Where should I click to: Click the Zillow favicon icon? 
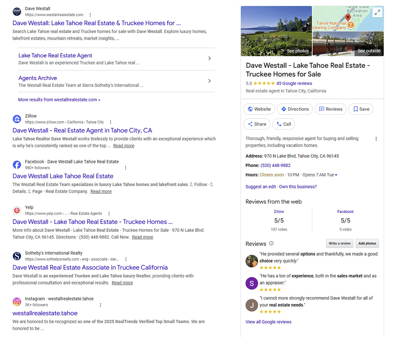tap(17, 119)
